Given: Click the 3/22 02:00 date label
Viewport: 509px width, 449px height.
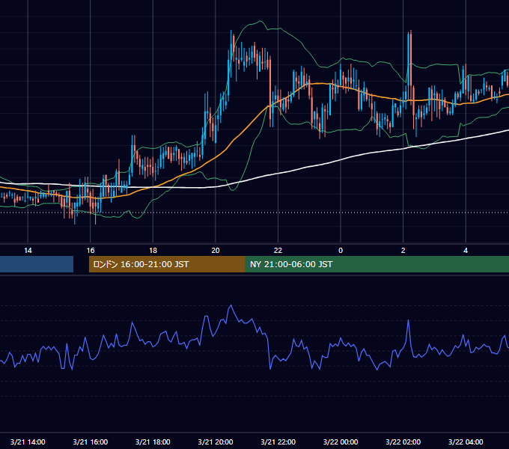Looking at the screenshot, I should click(403, 442).
